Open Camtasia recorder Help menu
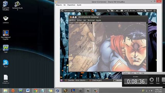This screenshot has height=93, width=165. click(x=143, y=73)
